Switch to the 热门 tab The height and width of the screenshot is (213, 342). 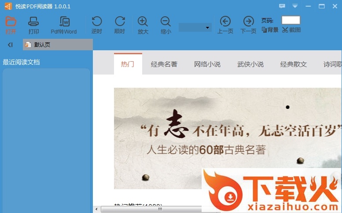[128, 64]
